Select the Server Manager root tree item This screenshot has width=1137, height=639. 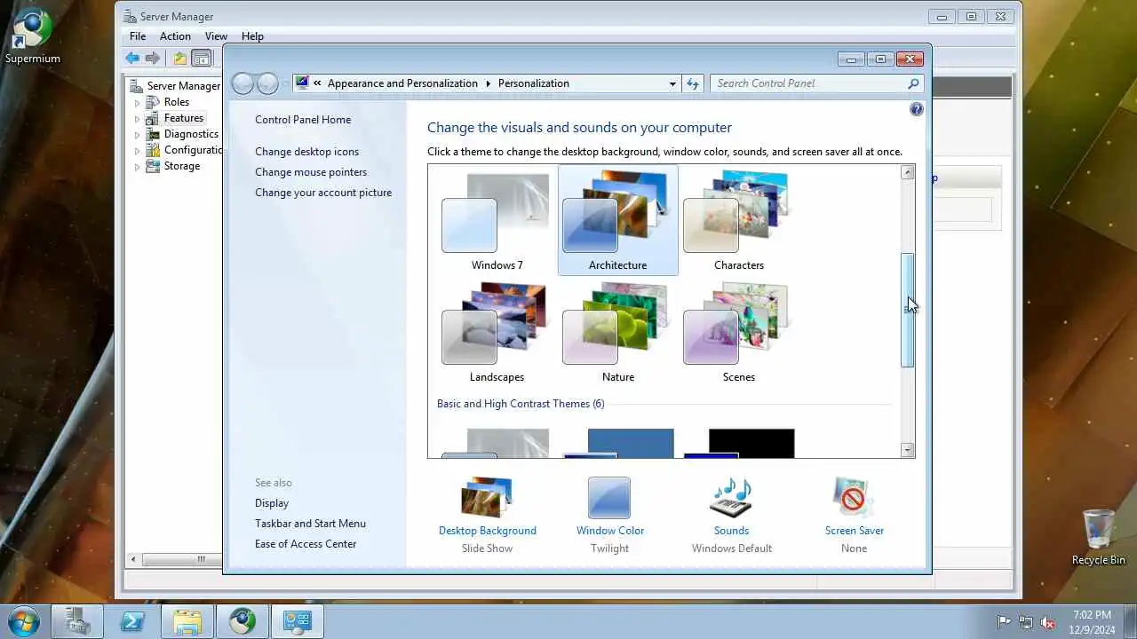point(183,86)
